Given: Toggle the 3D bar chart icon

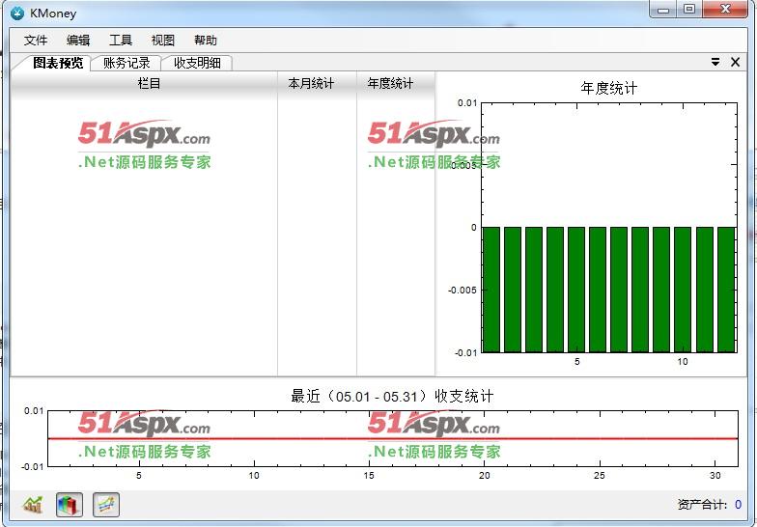Looking at the screenshot, I should click(70, 505).
